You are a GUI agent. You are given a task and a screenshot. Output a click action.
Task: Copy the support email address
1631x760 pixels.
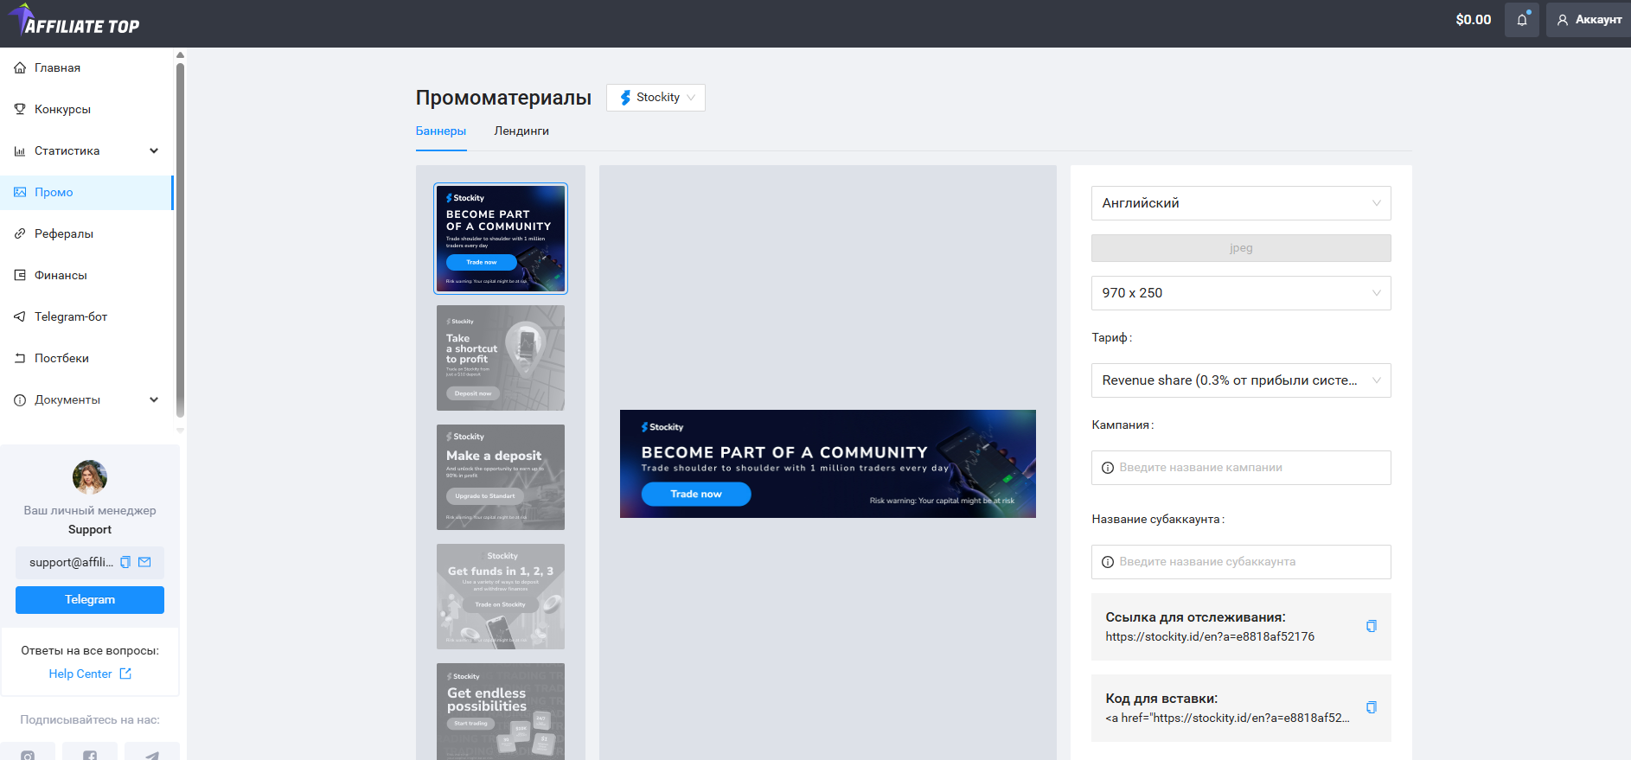(125, 562)
